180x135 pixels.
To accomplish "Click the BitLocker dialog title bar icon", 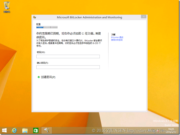I will (35, 17).
